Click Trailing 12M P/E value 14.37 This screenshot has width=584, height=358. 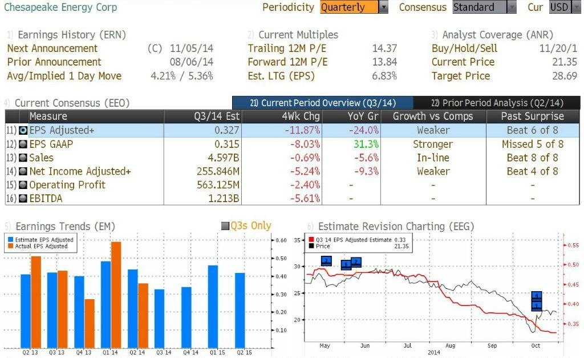point(384,49)
